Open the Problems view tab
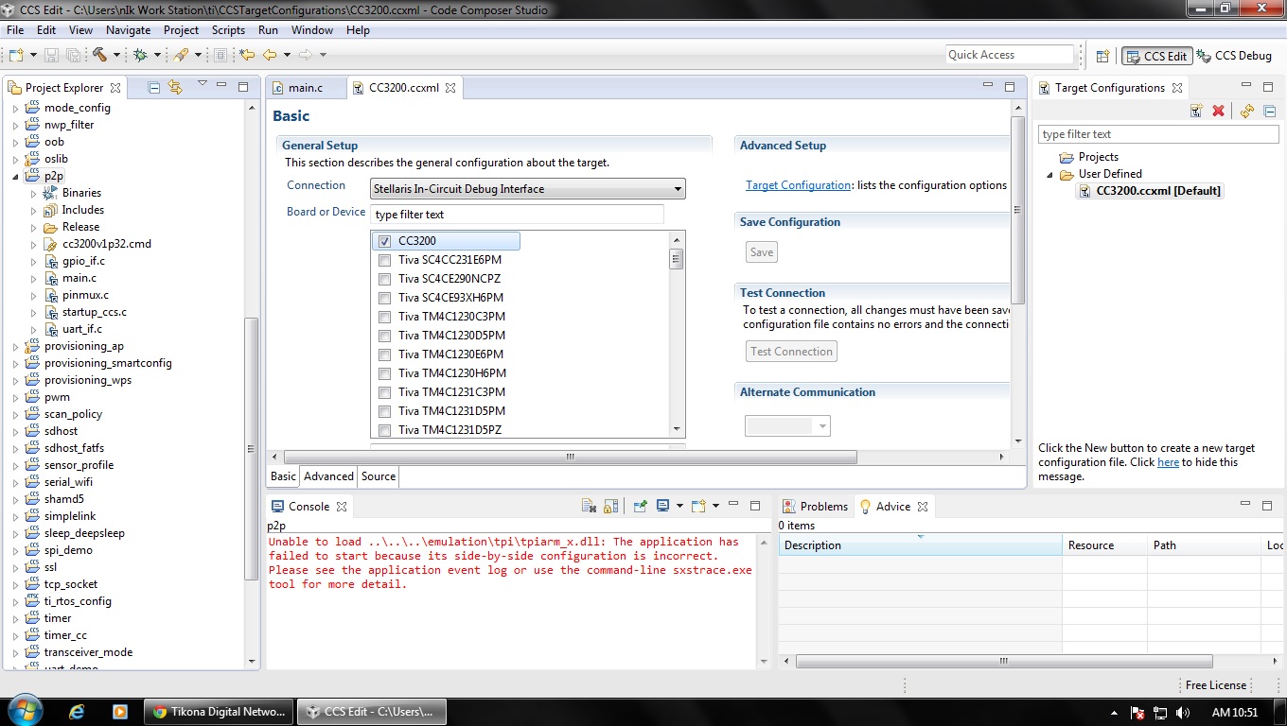 tap(815, 507)
